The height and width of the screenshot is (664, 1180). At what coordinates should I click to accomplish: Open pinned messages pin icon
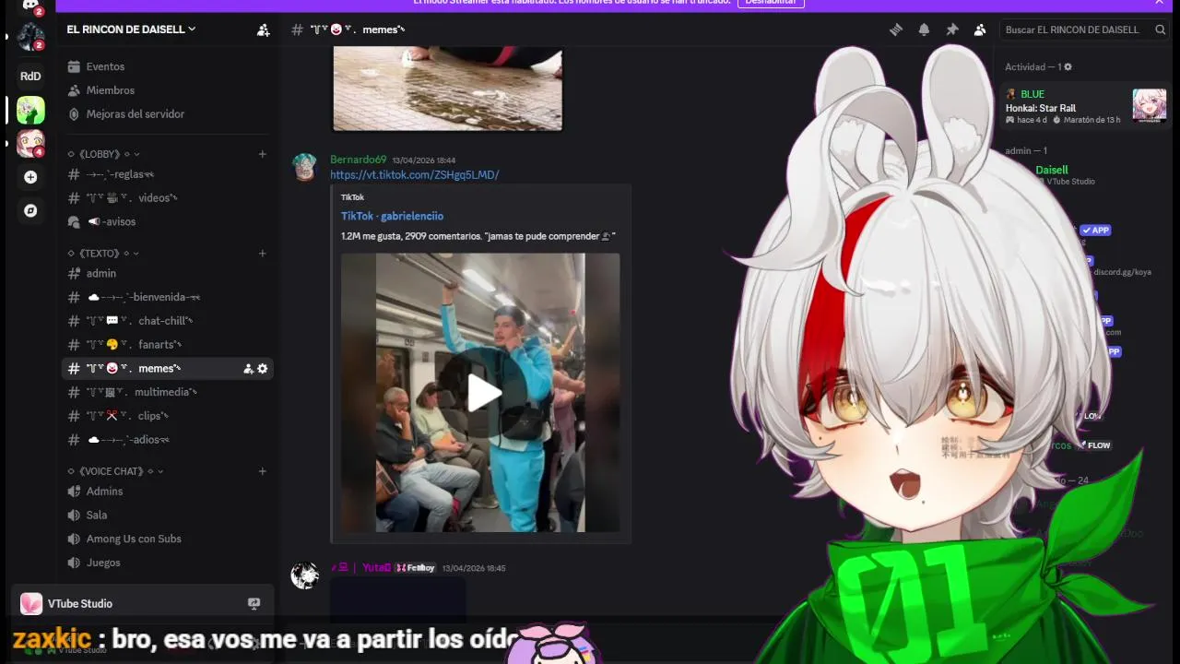click(x=952, y=30)
